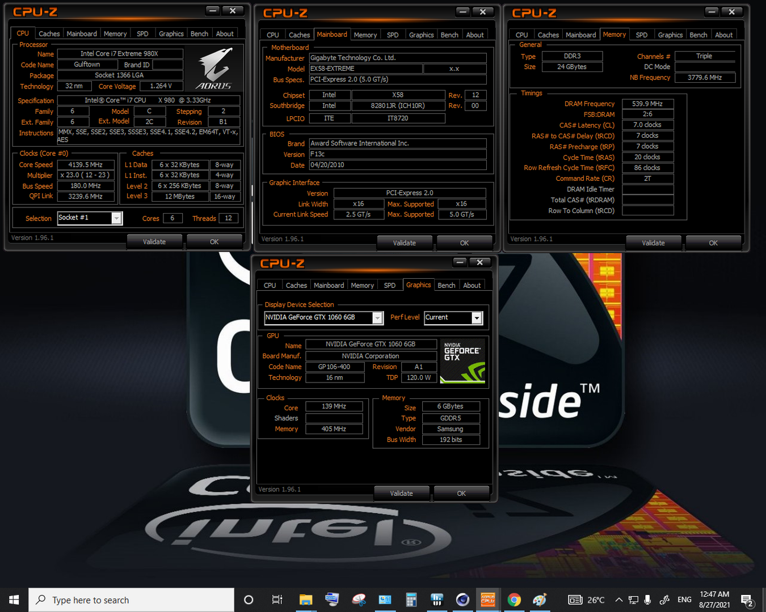Click the TDP 120.0 W value

419,377
